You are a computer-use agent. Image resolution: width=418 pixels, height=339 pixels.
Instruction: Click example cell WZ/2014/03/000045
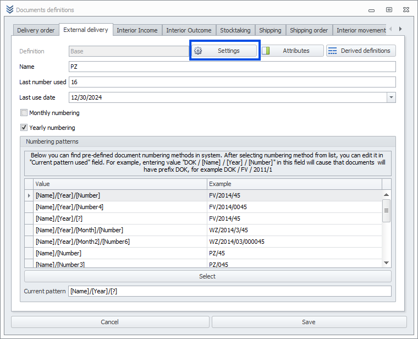click(x=294, y=242)
